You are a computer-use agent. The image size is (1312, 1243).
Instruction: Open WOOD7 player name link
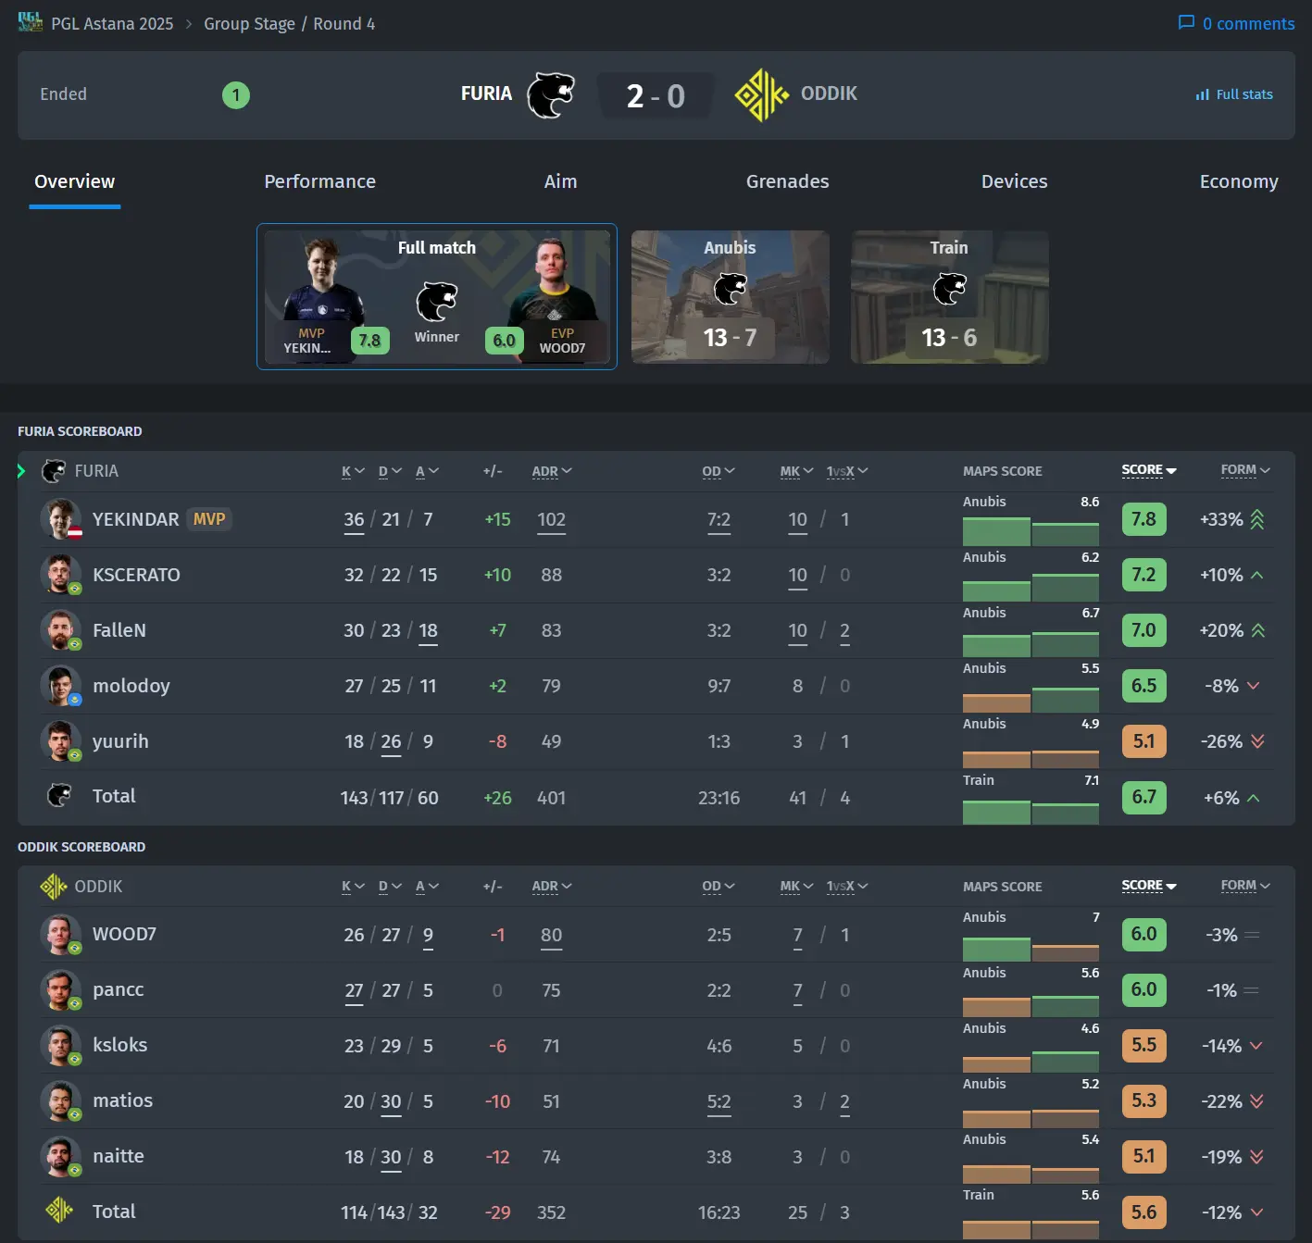[124, 935]
